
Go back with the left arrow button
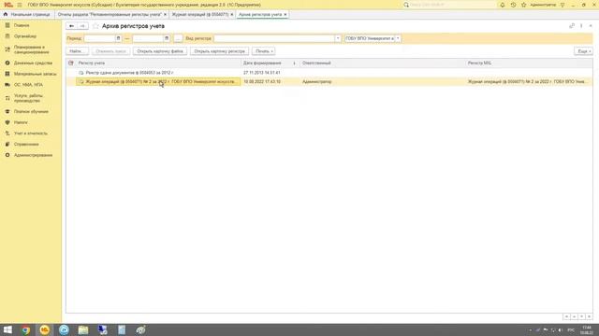(71, 26)
